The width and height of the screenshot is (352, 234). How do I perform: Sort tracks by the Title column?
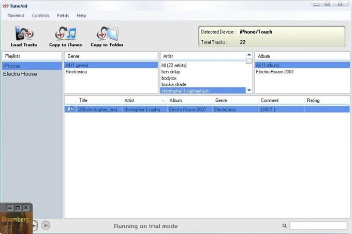pyautogui.click(x=99, y=100)
